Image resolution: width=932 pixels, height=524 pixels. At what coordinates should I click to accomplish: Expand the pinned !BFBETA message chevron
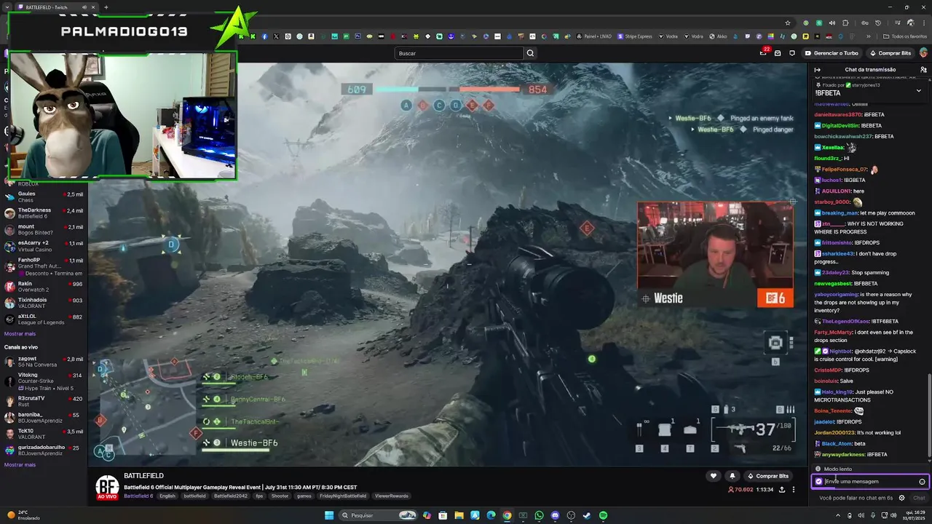pos(918,90)
